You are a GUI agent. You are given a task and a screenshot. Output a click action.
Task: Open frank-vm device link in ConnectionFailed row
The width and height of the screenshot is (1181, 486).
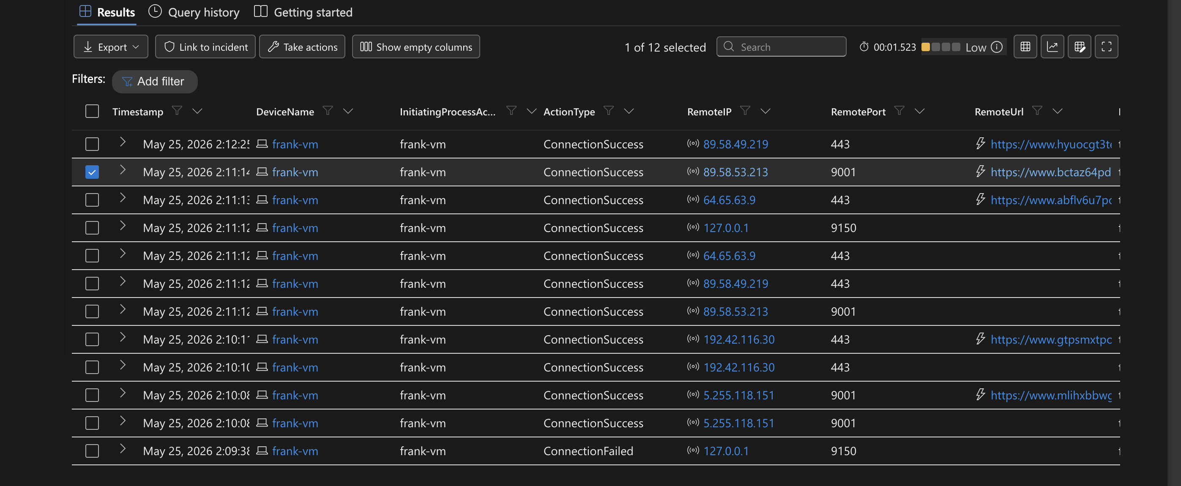pyautogui.click(x=295, y=451)
